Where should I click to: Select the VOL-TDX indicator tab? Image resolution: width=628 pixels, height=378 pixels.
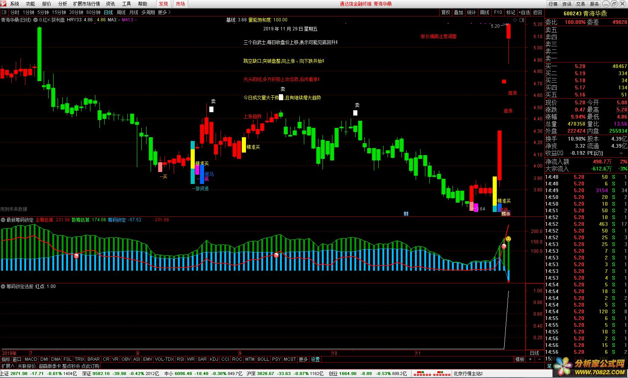tap(164, 359)
